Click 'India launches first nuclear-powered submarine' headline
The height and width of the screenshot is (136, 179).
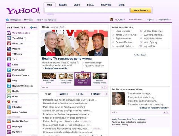pyautogui.click(x=66, y=114)
